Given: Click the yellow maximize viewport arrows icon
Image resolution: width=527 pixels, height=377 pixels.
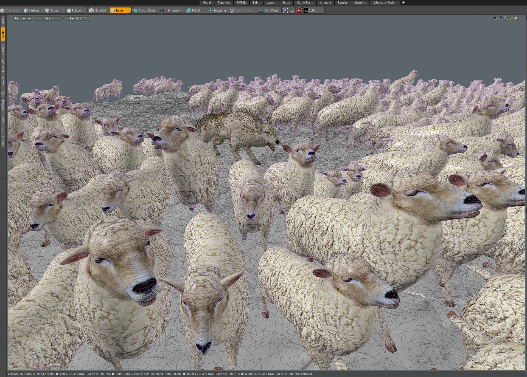Looking at the screenshot, I should tap(511, 18).
